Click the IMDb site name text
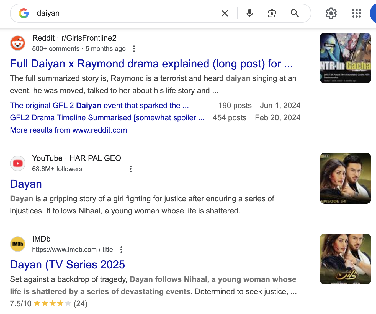 (41, 239)
